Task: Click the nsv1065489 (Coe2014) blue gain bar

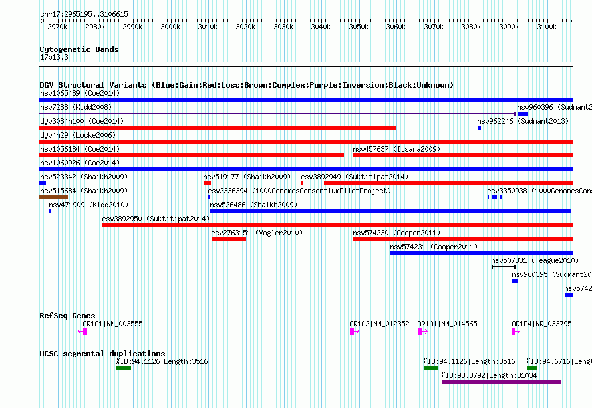Action: [306, 100]
